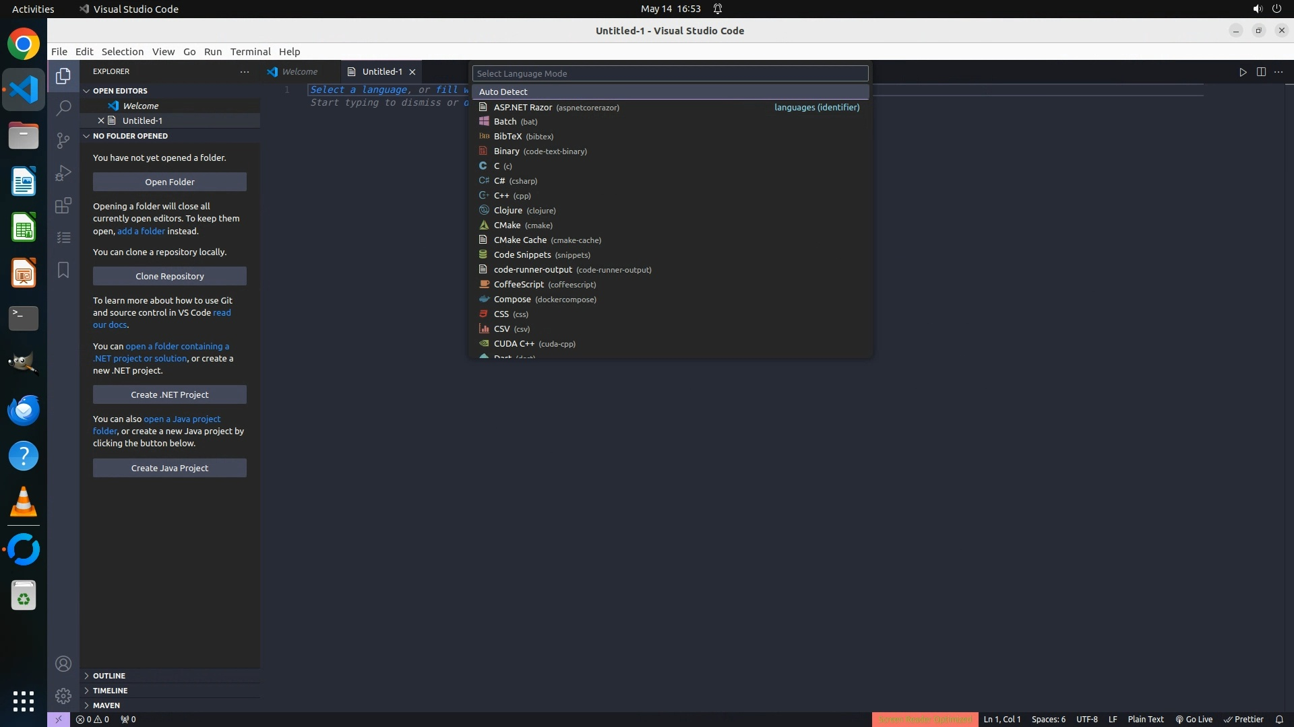Open the Extensions view icon
Image resolution: width=1294 pixels, height=727 pixels.
pyautogui.click(x=63, y=205)
